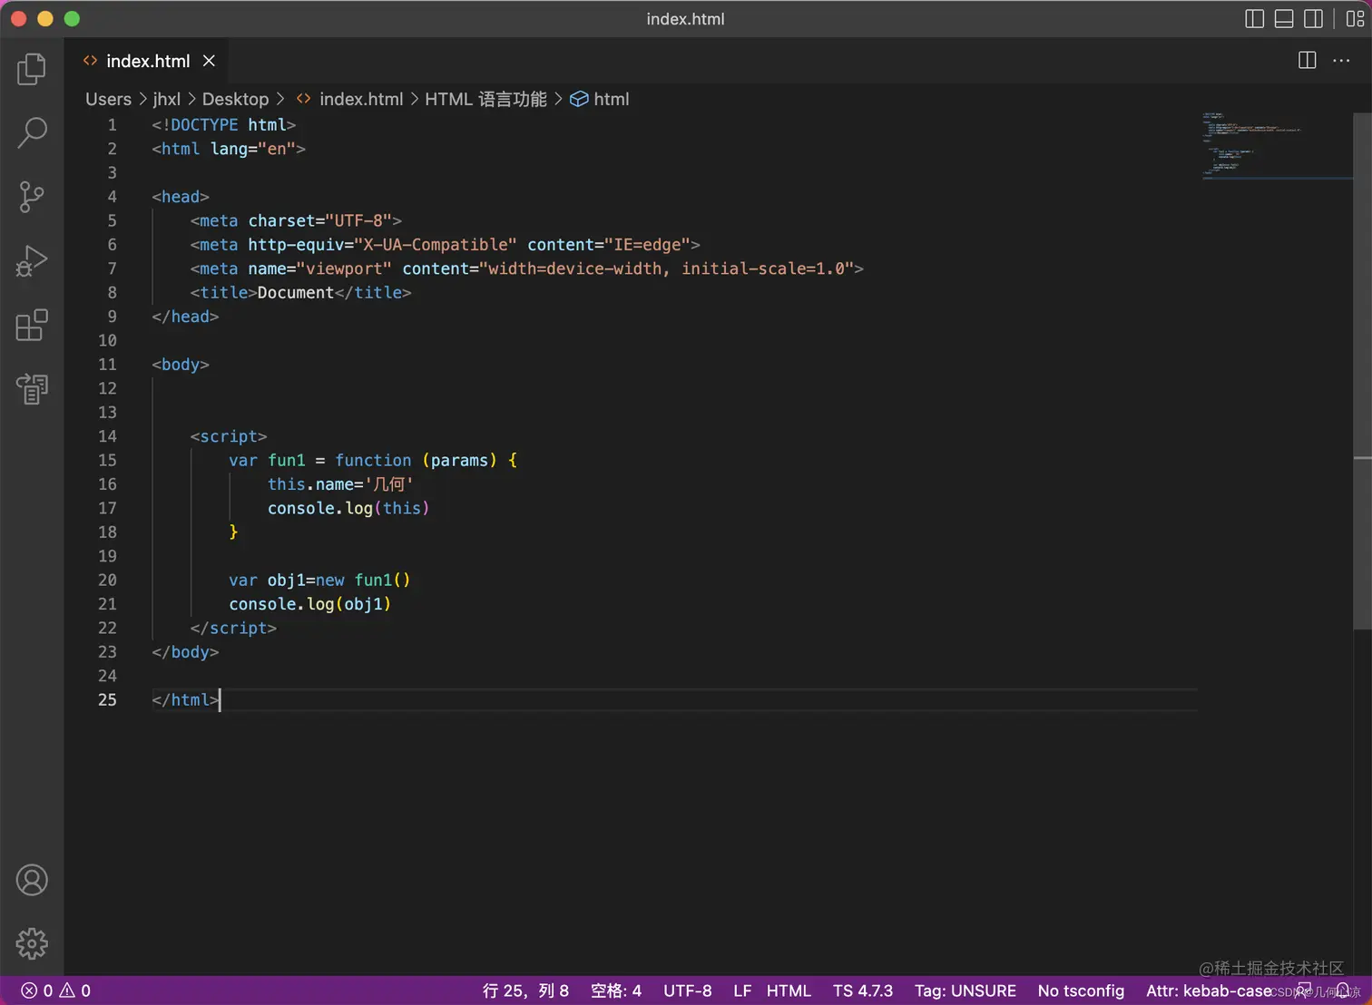Click line number 15 in the gutter
This screenshot has width=1372, height=1005.
pyautogui.click(x=107, y=460)
